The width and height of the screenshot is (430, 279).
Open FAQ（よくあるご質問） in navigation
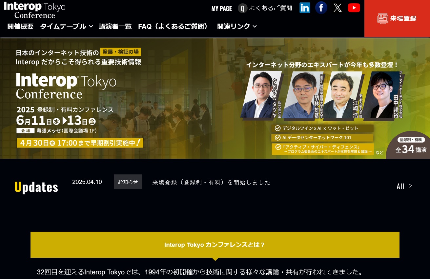174,27
